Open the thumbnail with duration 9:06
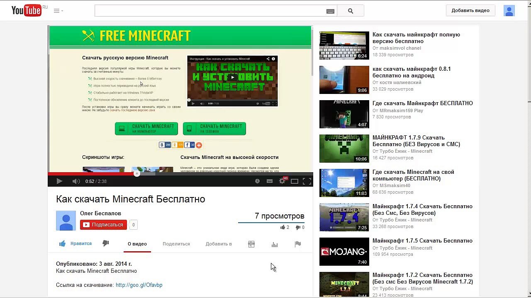This screenshot has height=298, width=531. (x=344, y=80)
